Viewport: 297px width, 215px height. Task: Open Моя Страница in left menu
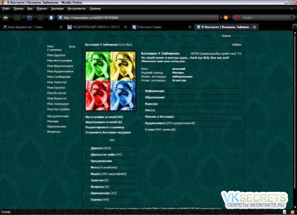[54, 48]
